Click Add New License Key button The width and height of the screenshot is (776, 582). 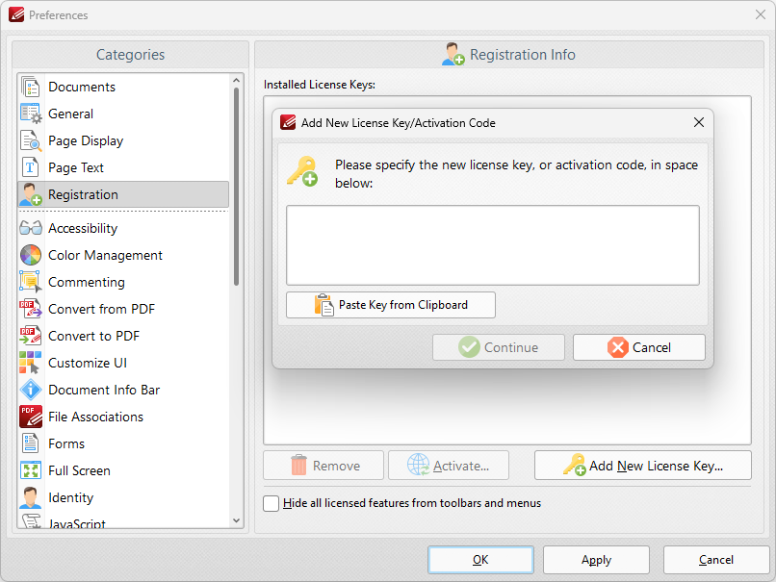643,466
